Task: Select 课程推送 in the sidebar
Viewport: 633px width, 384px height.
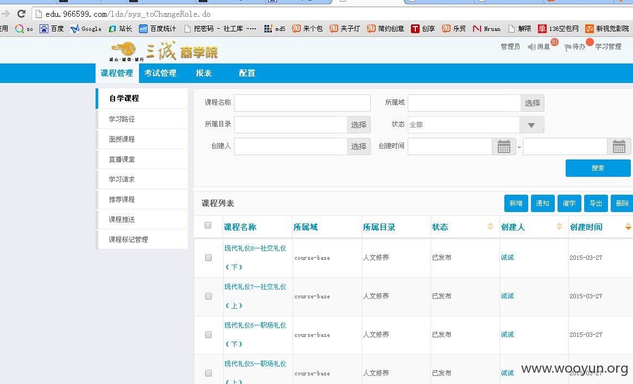Action: click(x=142, y=220)
